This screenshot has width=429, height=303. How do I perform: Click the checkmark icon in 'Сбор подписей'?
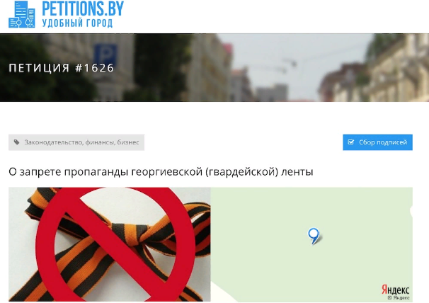[350, 142]
